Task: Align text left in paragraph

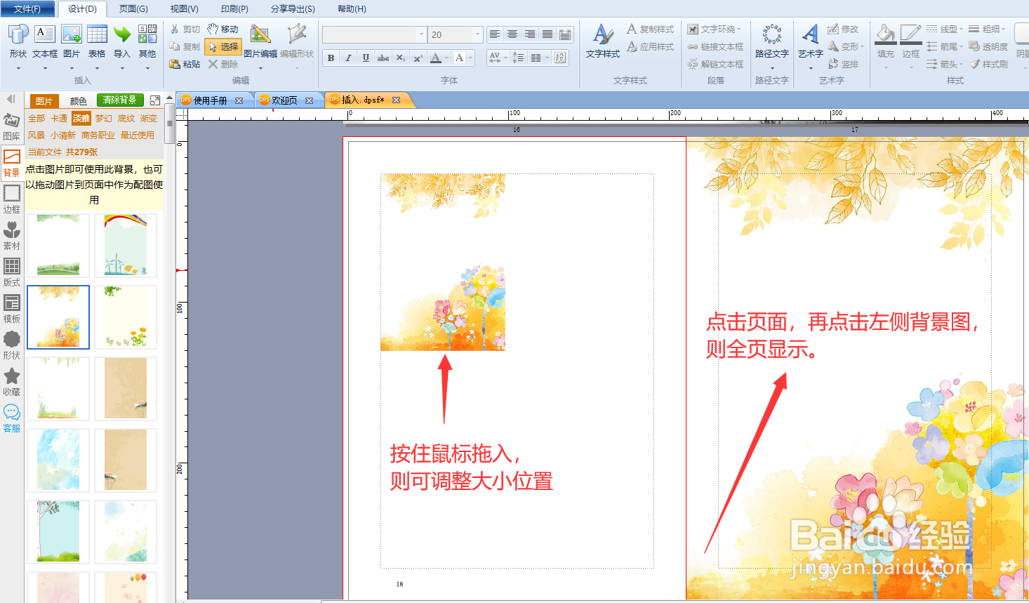Action: (495, 34)
